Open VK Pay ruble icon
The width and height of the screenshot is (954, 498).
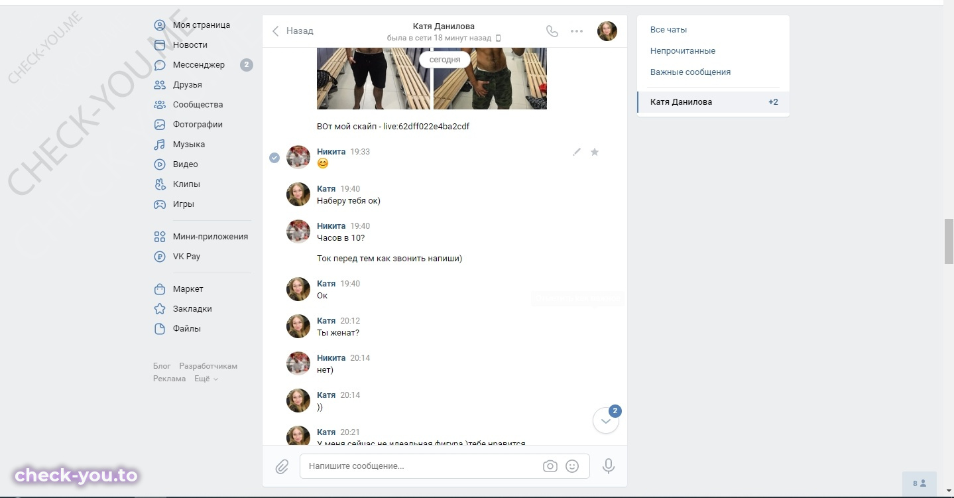[x=160, y=257]
